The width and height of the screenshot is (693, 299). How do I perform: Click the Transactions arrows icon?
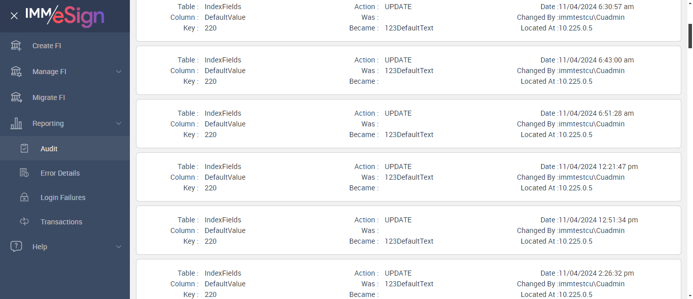click(x=24, y=222)
